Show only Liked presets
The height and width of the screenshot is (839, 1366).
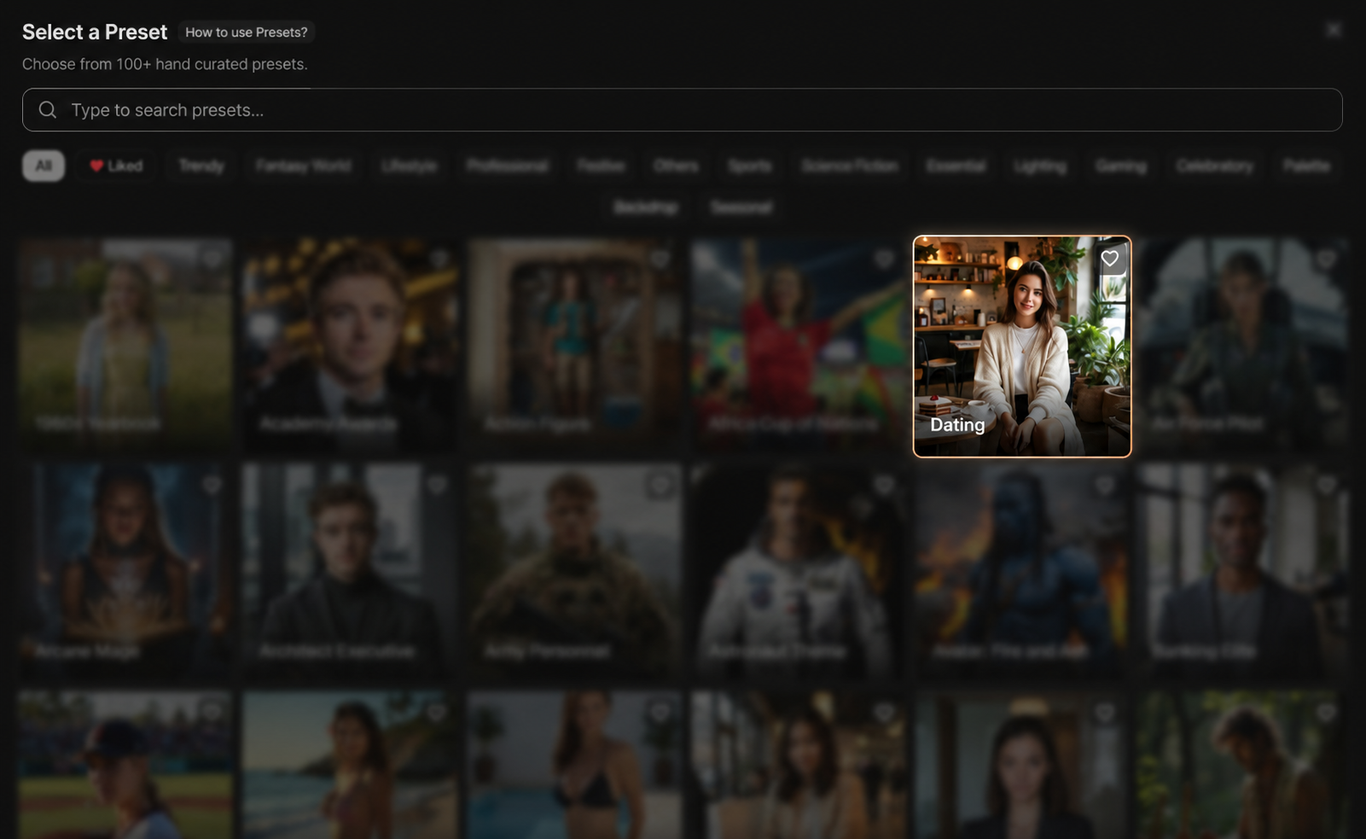[x=116, y=166]
